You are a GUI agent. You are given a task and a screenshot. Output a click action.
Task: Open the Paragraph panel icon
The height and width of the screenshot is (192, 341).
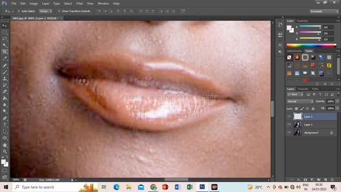280,52
